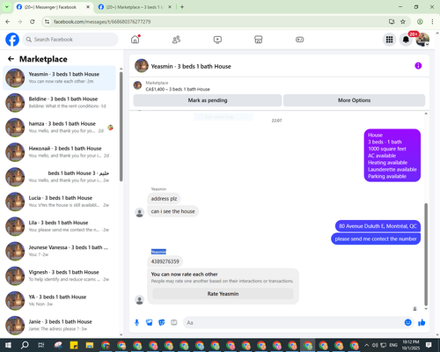Open Windows Start menu
This screenshot has width=440, height=352.
point(8,345)
